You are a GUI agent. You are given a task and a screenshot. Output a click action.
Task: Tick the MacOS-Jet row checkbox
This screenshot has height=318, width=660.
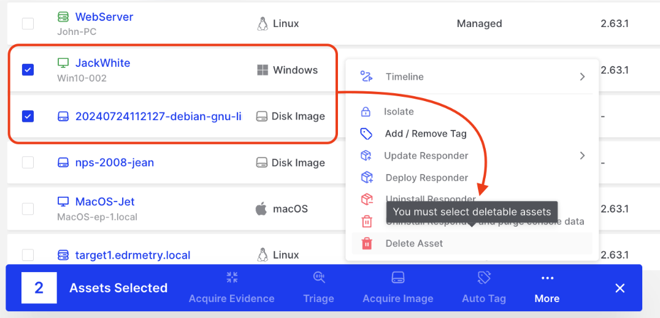point(28,208)
